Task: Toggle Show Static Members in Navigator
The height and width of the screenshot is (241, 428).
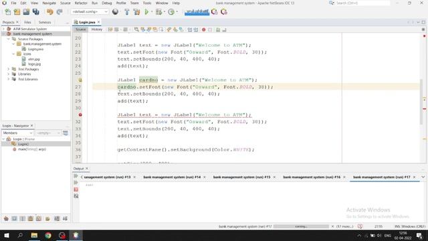Action: coord(22,219)
